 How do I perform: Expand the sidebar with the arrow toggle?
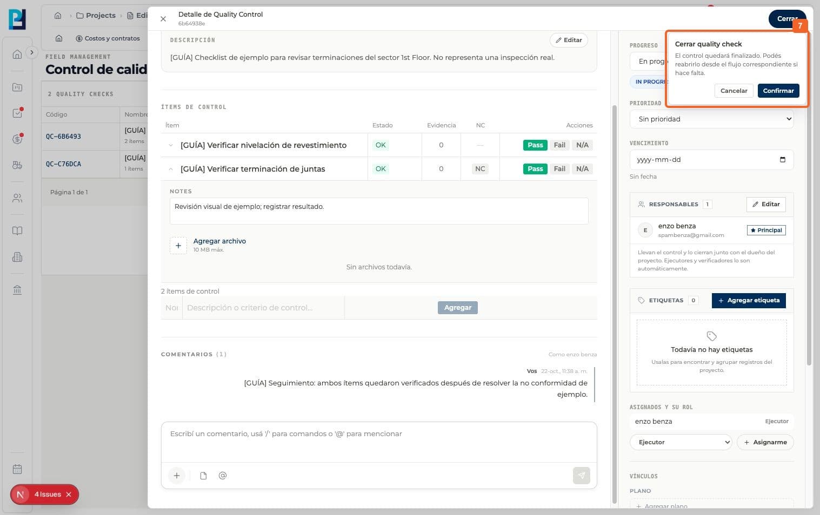(32, 52)
